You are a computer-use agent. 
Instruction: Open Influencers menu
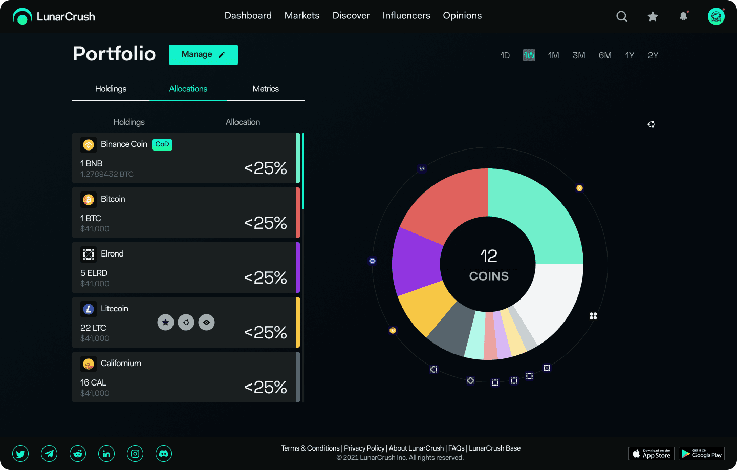[406, 16]
